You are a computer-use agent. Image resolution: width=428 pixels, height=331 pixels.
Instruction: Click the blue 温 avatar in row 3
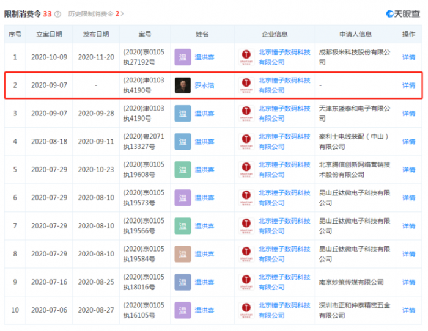click(182, 114)
